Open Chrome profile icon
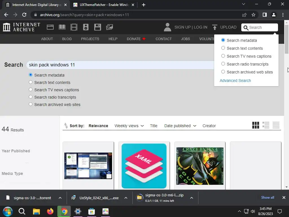The image size is (289, 217). [274, 15]
